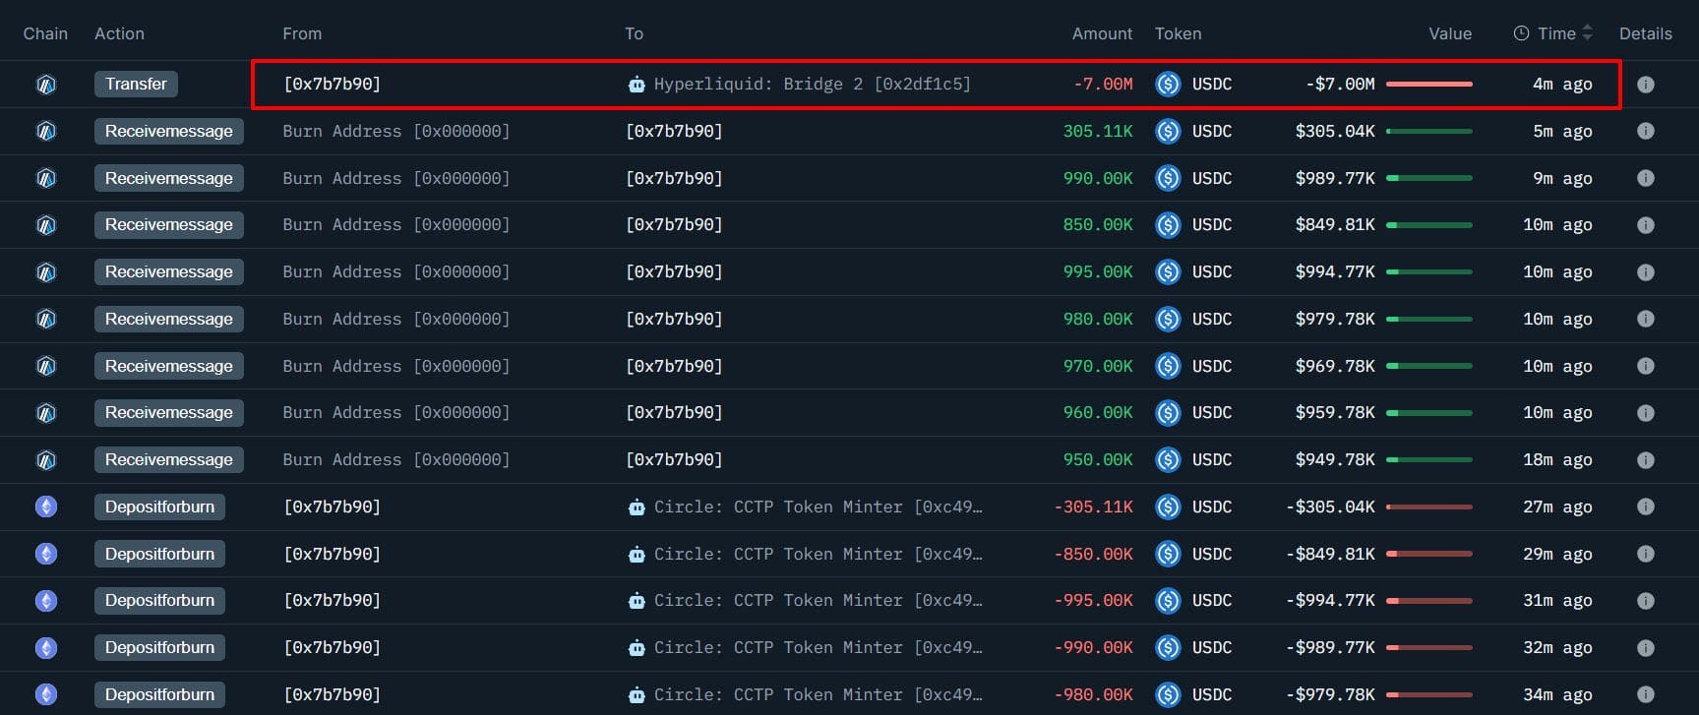The image size is (1699, 715).
Task: Click Receivemessage badge in the 950.00K row
Action: coord(168,459)
